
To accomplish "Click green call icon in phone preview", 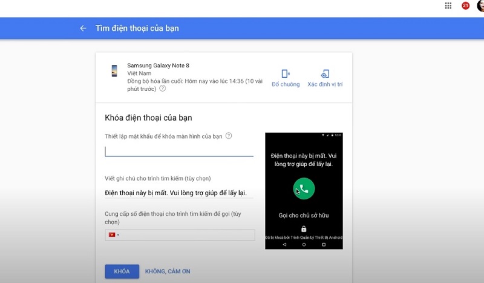I will 304,188.
